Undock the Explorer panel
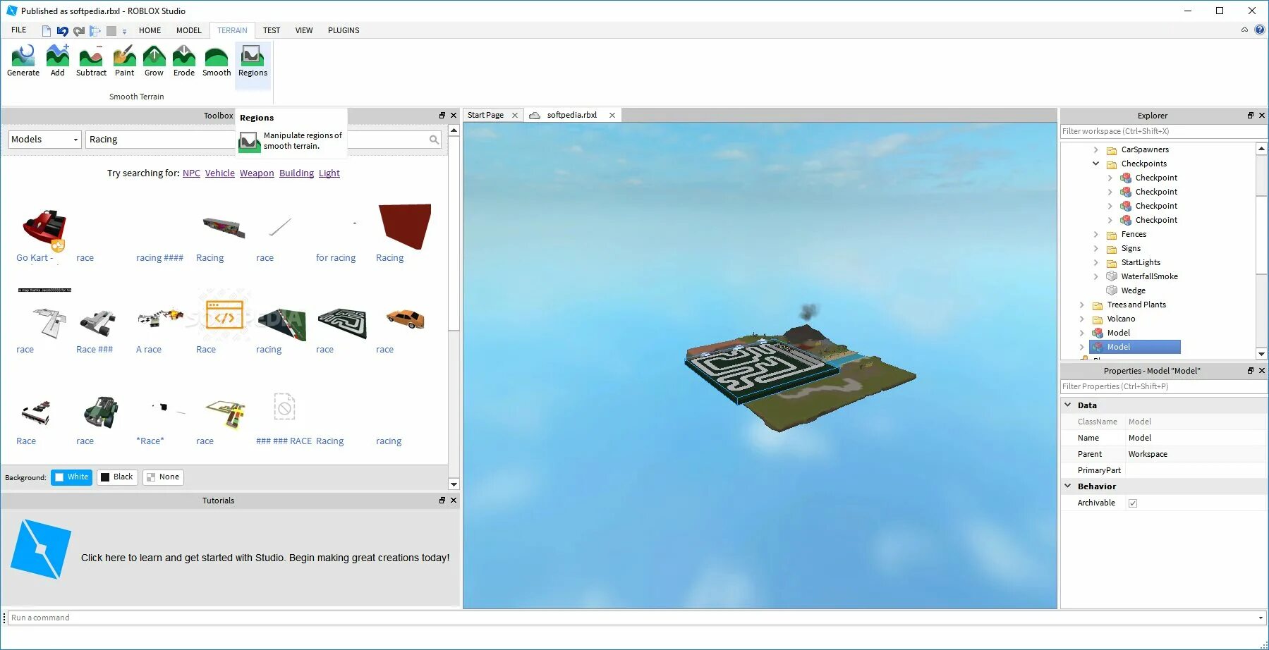Image resolution: width=1269 pixels, height=650 pixels. 1251,116
